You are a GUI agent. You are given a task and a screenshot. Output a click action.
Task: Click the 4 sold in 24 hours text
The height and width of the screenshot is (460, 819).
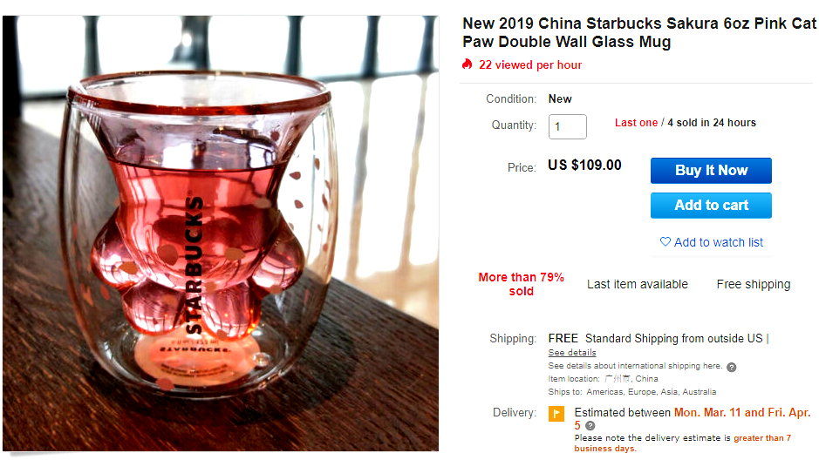(712, 123)
